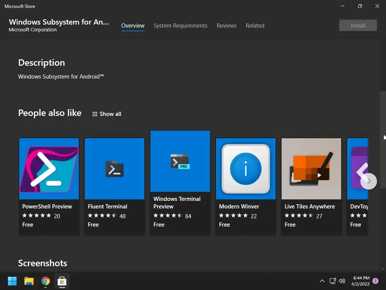
Task: Open the Live Tiles Anywhere tile image
Action: 311,169
